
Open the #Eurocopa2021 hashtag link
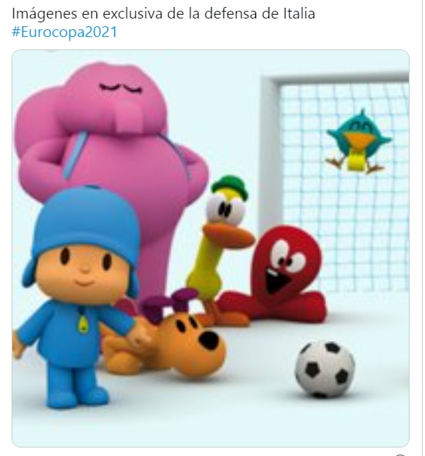pos(64,32)
